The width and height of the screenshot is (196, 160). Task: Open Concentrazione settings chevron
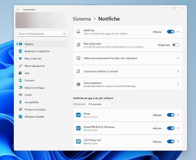point(178,84)
